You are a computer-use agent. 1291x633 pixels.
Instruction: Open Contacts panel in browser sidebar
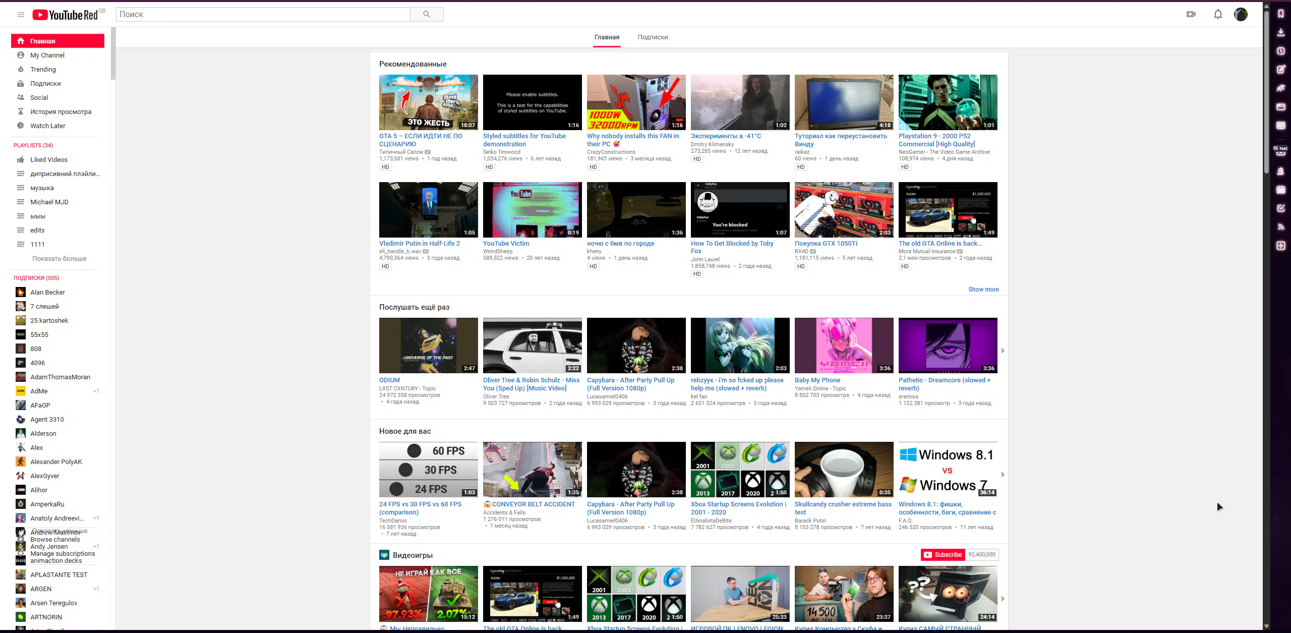(1281, 171)
